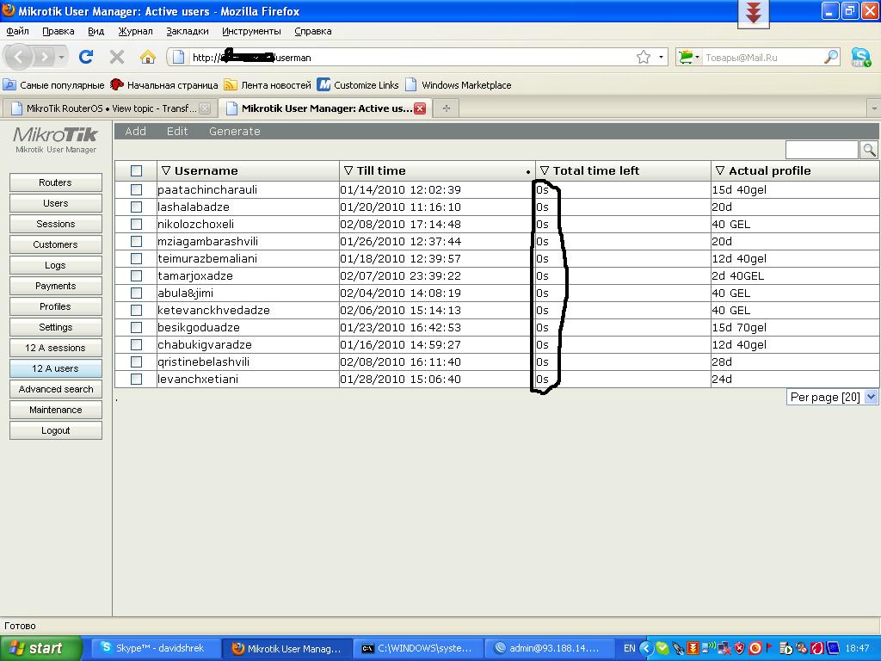Open Total time left column filter triangle
The width and height of the screenshot is (881, 661).
(544, 170)
